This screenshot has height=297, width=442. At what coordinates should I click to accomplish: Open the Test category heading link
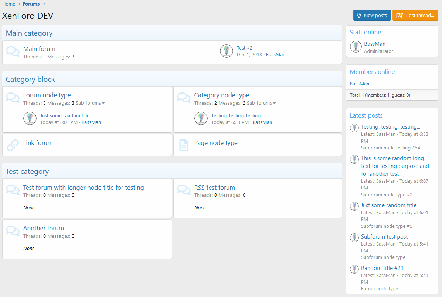(x=27, y=172)
